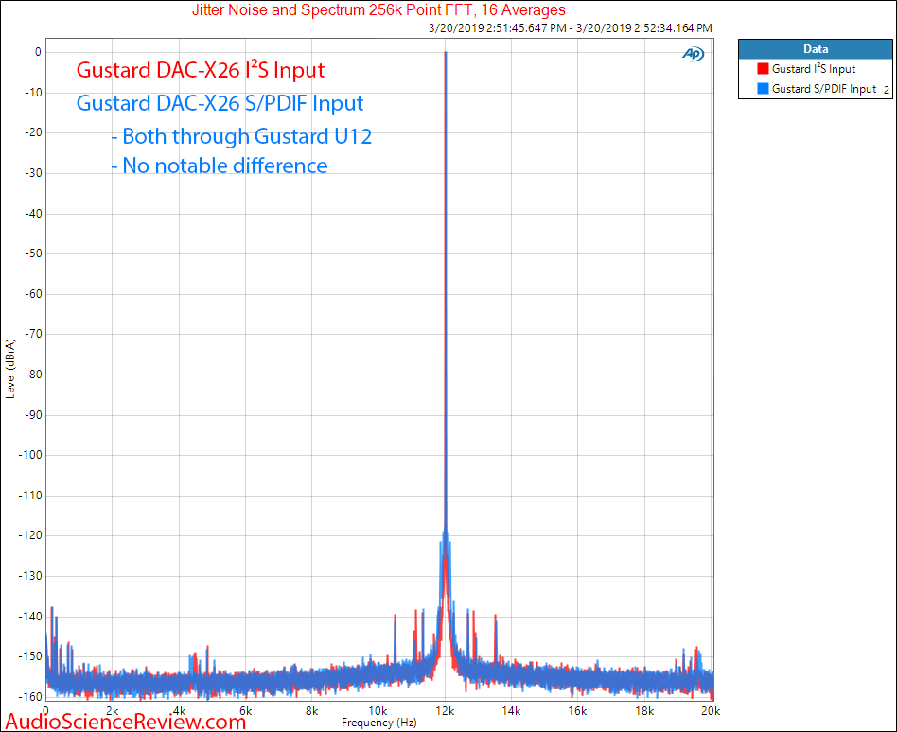
Task: Click the Both through Gustard U12 note
Action: tap(241, 137)
